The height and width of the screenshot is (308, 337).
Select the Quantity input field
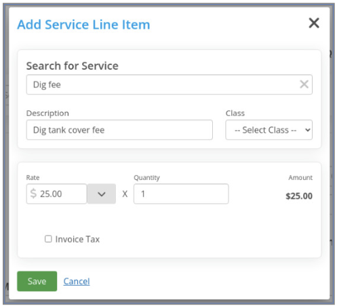coord(181,194)
